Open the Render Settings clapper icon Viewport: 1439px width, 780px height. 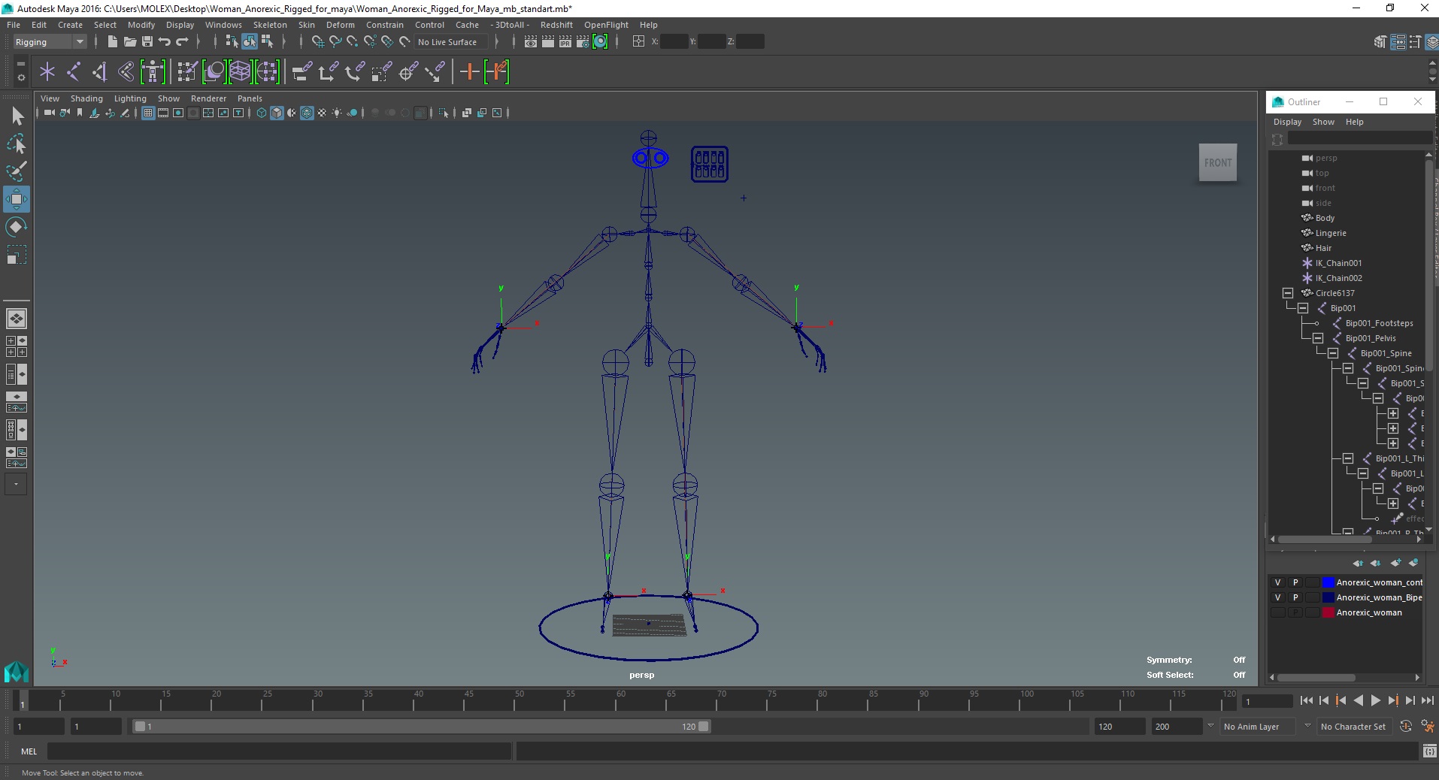[583, 42]
